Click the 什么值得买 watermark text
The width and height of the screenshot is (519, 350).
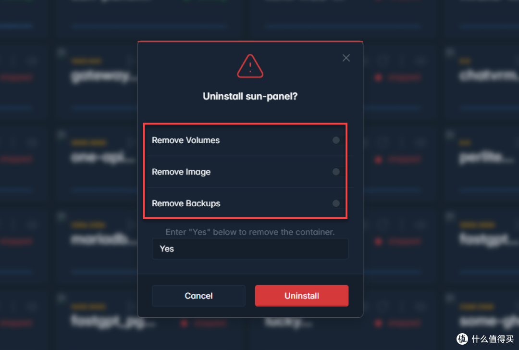(x=493, y=339)
